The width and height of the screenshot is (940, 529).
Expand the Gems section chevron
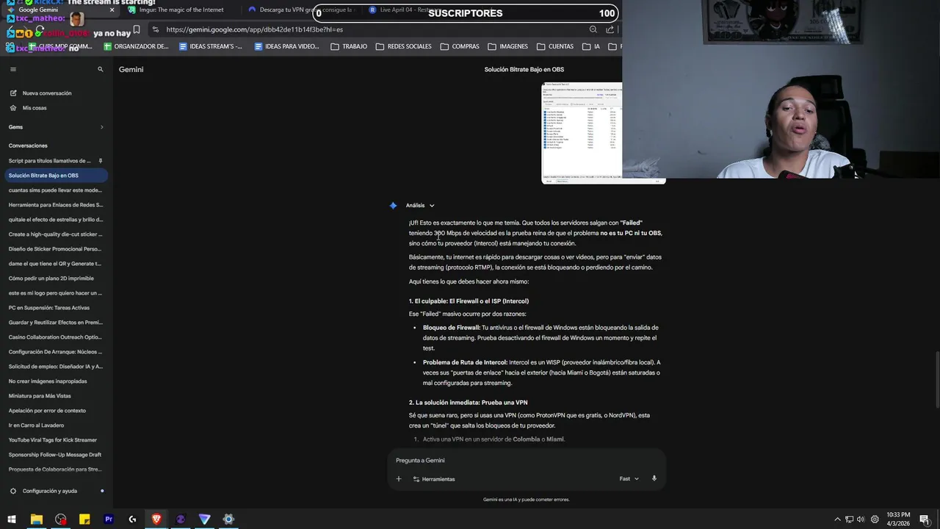tap(101, 127)
